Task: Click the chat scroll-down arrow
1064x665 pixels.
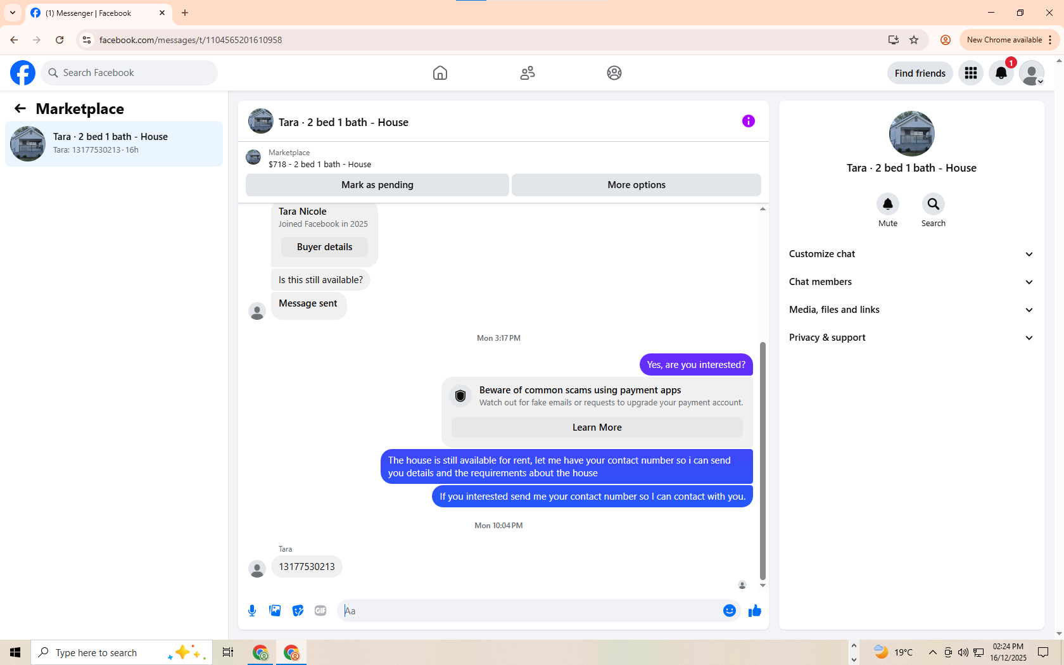Action: (x=763, y=585)
